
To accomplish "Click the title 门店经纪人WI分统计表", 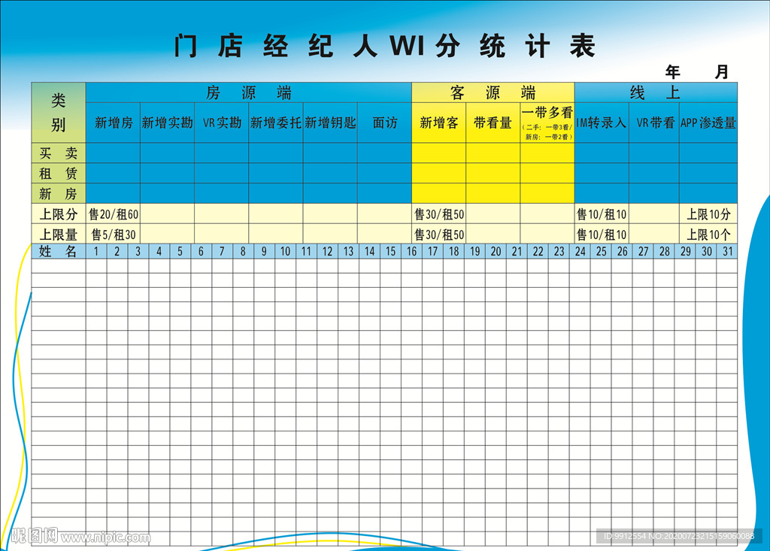I will point(385,46).
